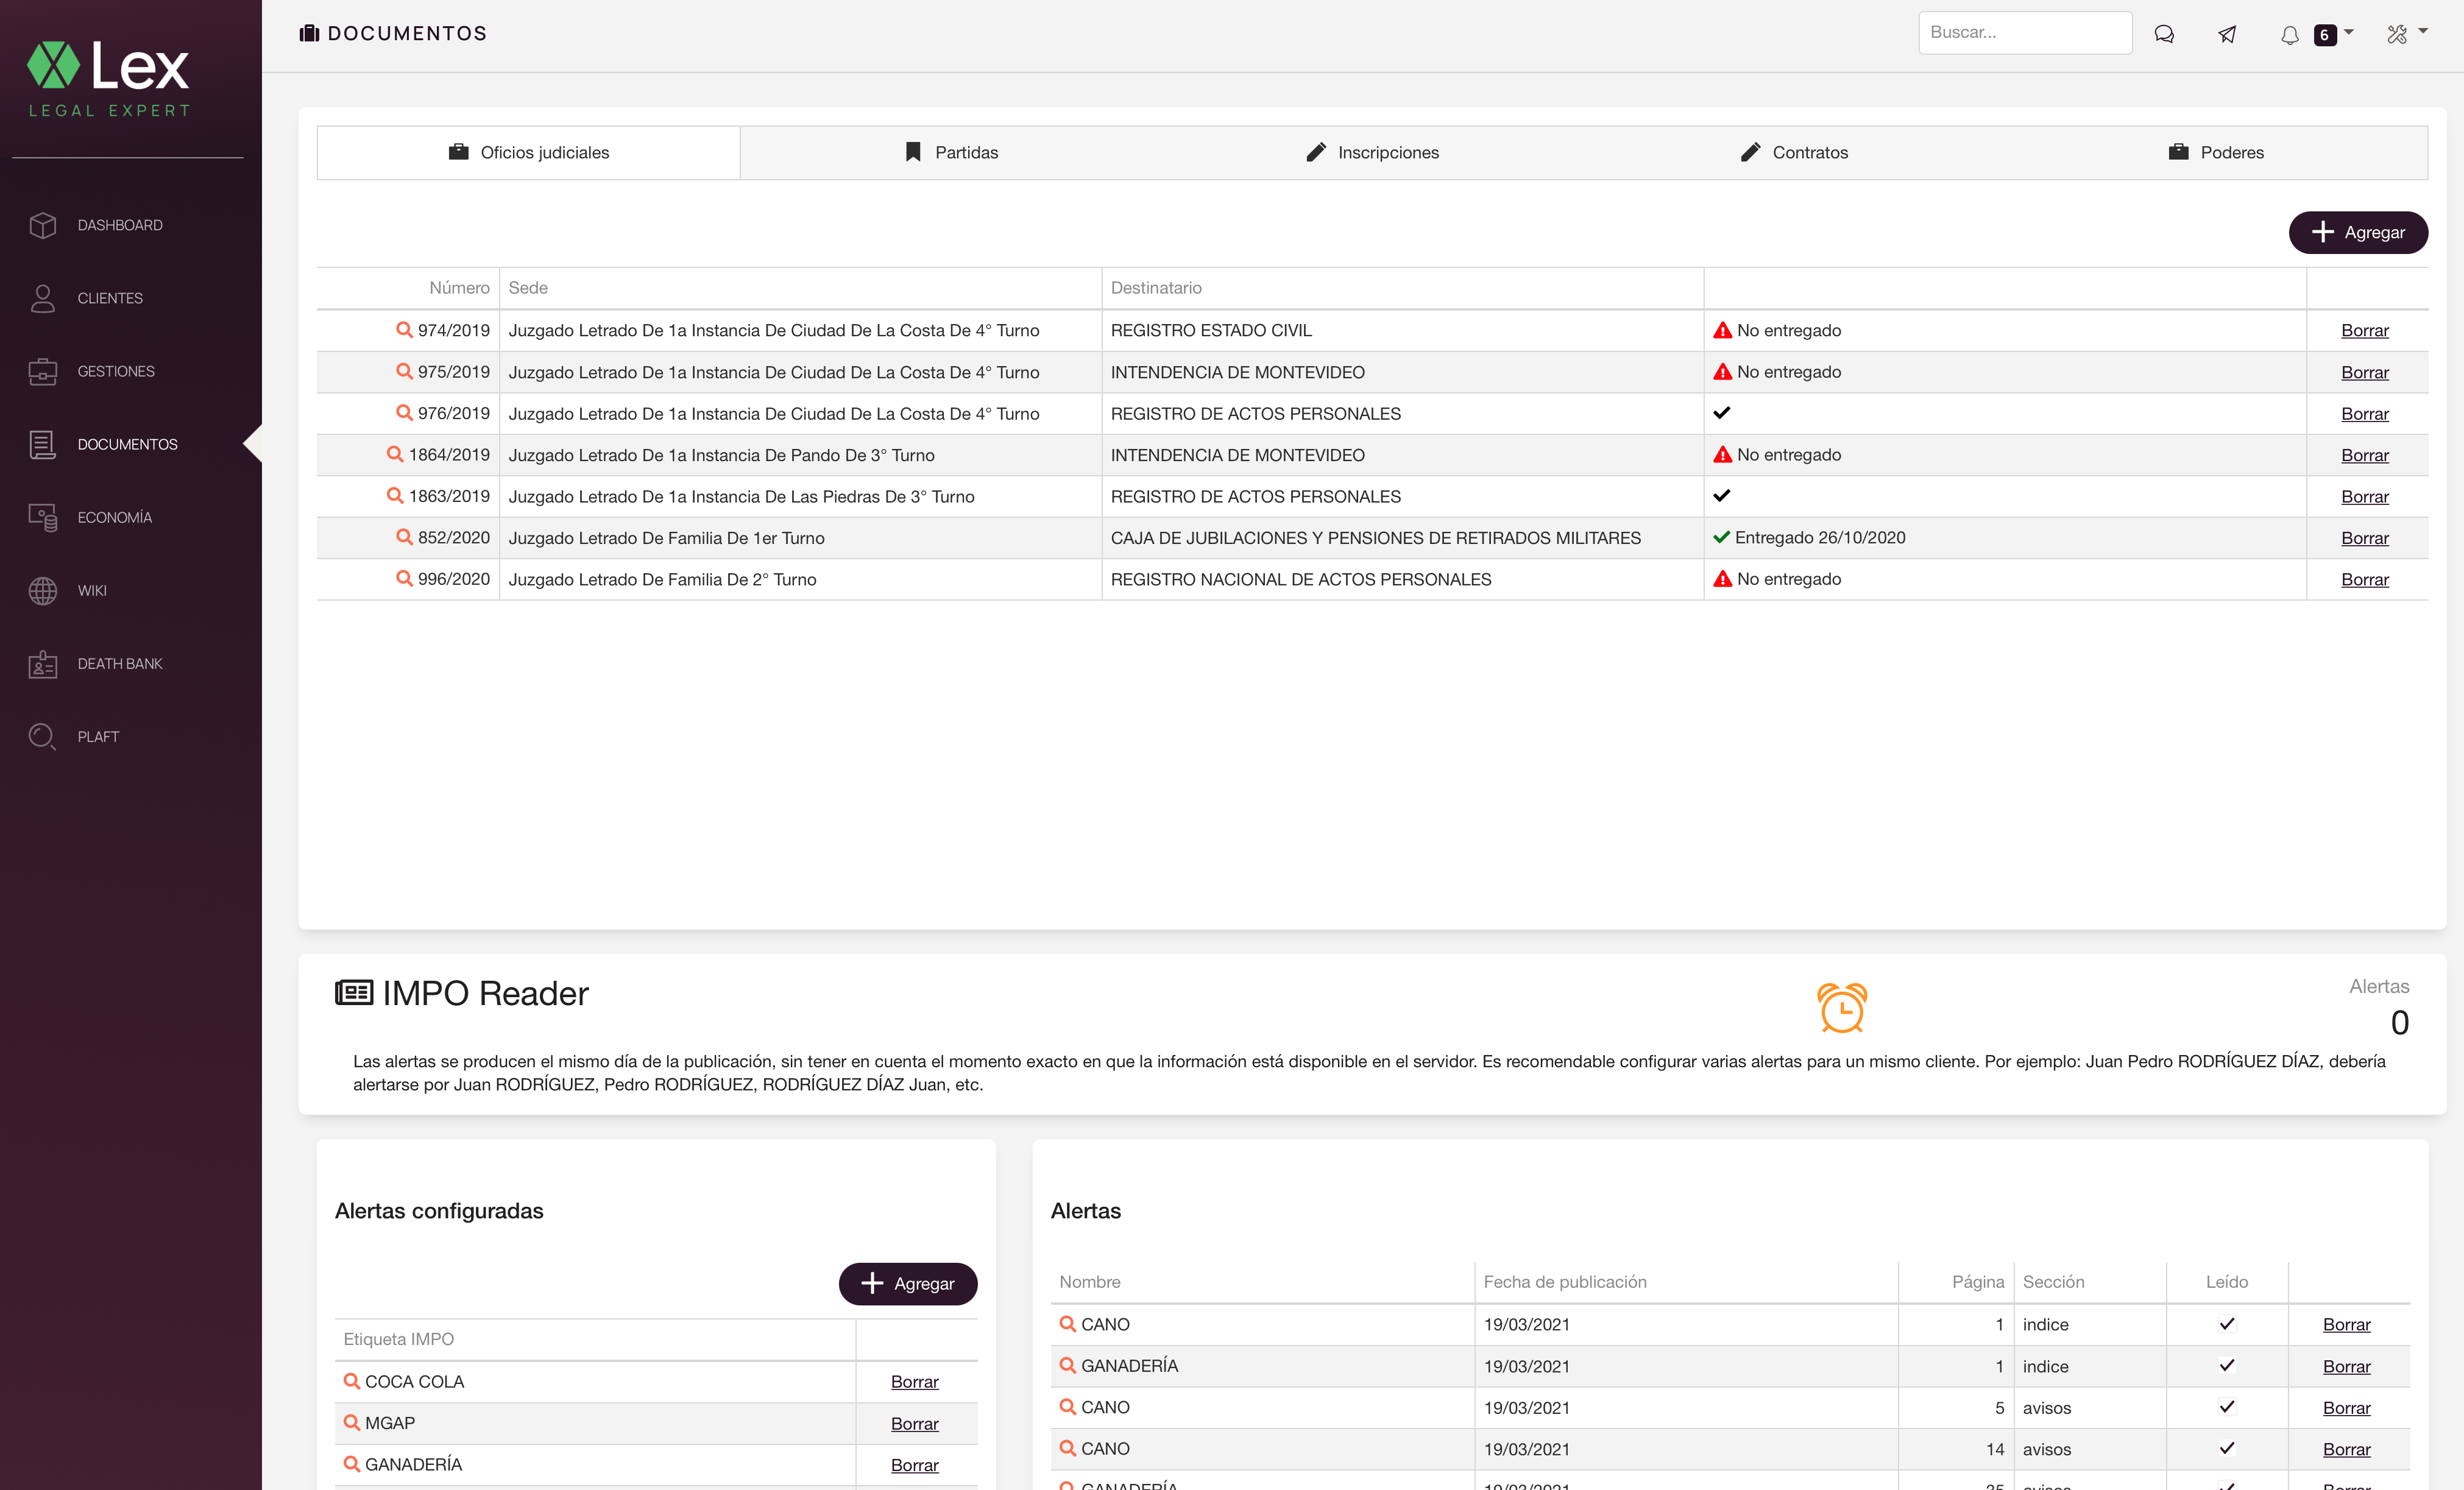Click warning icon on oficio 1864/2019 row

point(1722,454)
